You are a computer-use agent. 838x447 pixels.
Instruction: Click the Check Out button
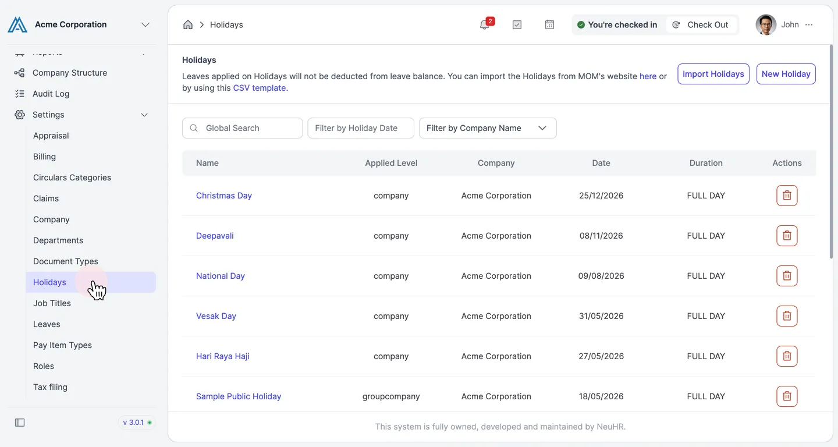701,24
